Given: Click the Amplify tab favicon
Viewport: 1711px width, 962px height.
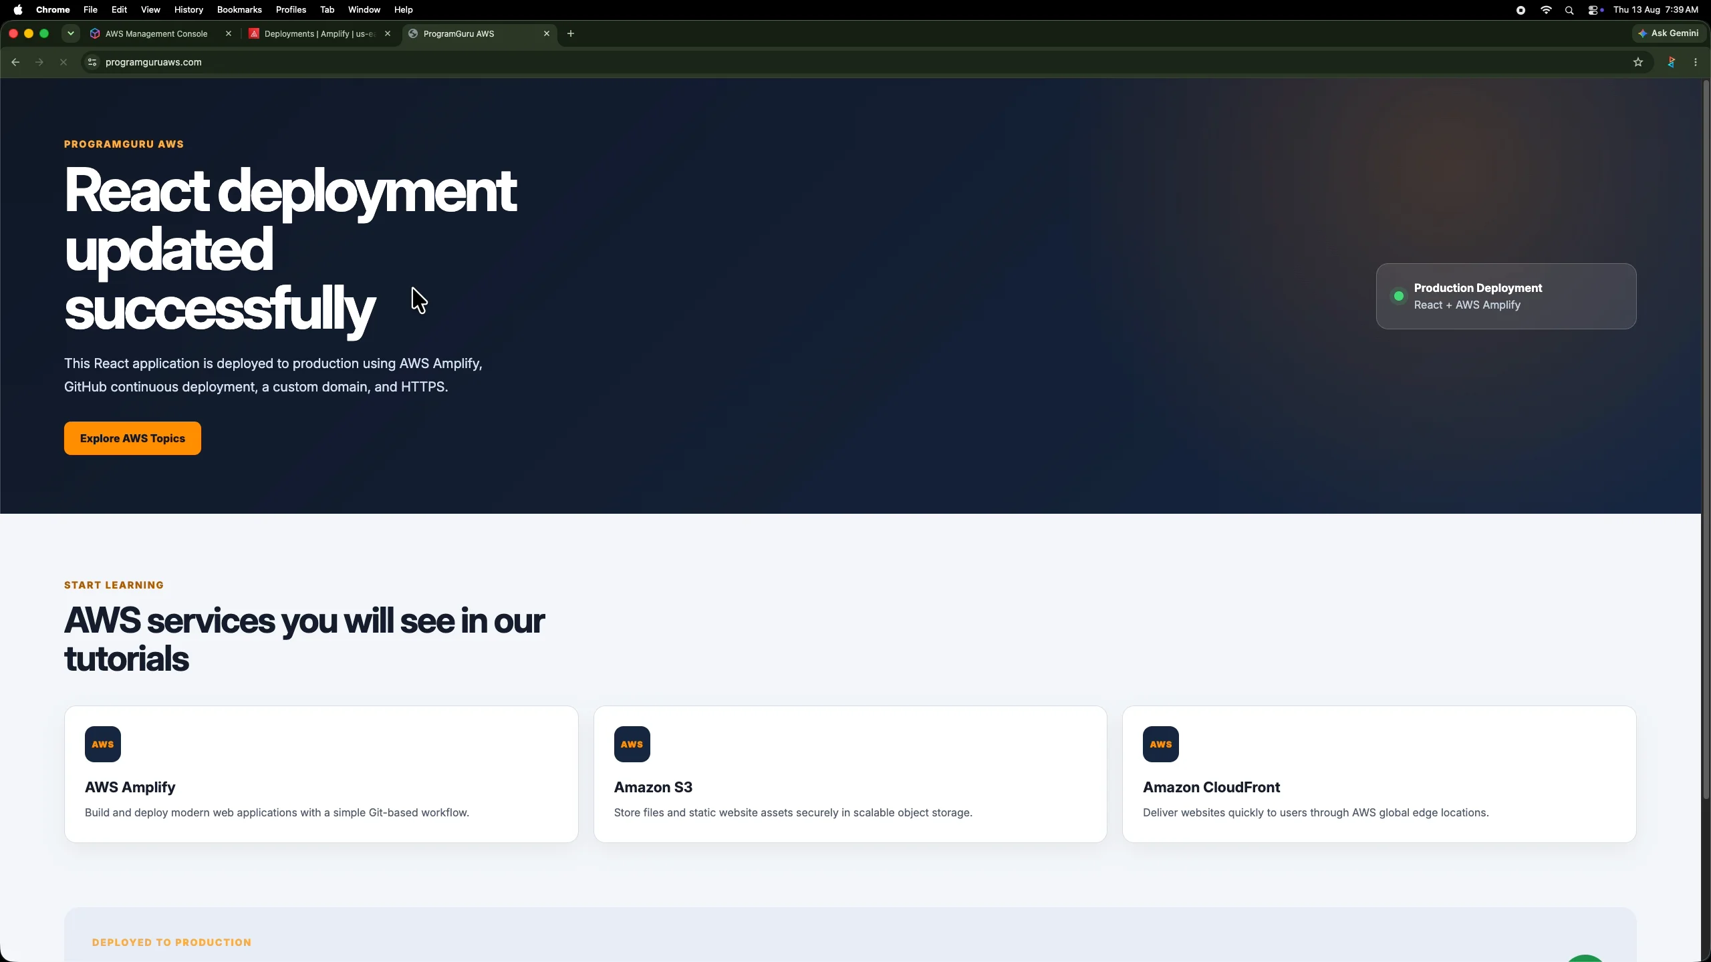Looking at the screenshot, I should point(254,33).
